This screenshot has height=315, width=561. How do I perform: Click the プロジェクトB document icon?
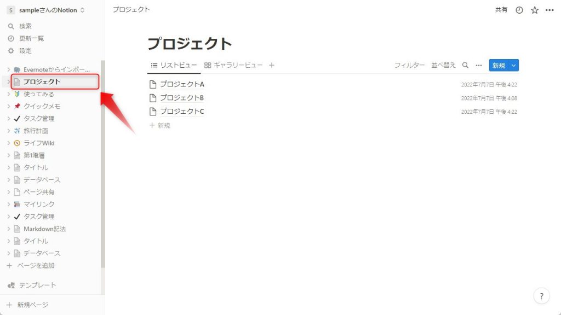tap(153, 98)
